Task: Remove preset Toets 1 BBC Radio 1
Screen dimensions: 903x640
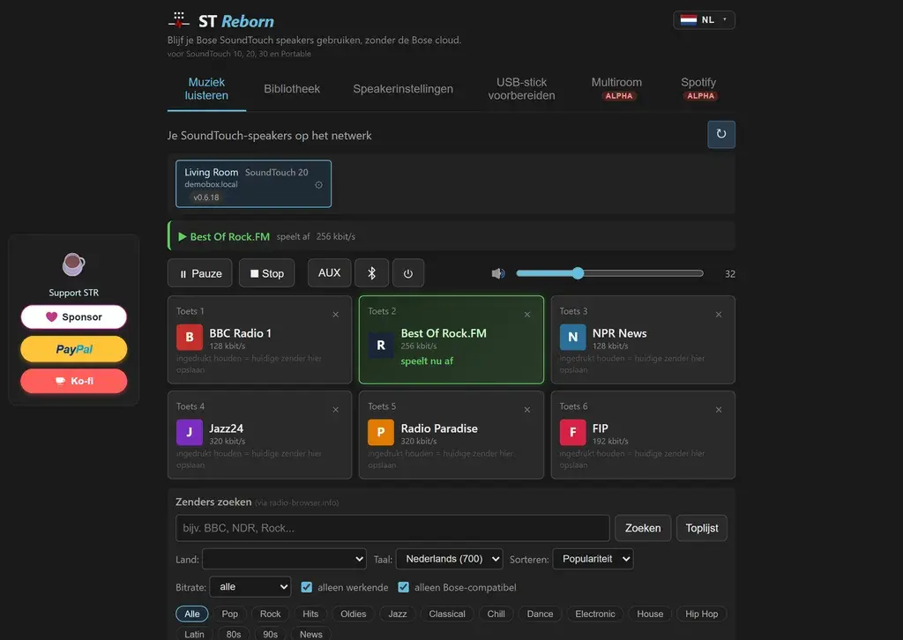Action: (336, 314)
